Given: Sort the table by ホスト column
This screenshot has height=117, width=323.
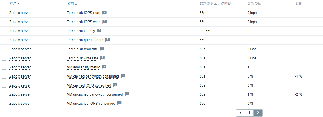Looking at the screenshot, I should (14, 4).
